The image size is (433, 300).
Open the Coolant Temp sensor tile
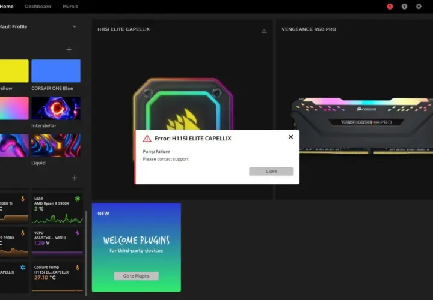pos(57,277)
